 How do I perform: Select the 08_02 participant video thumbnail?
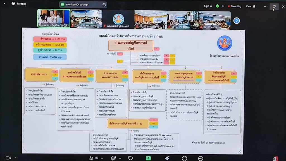(x=151, y=20)
